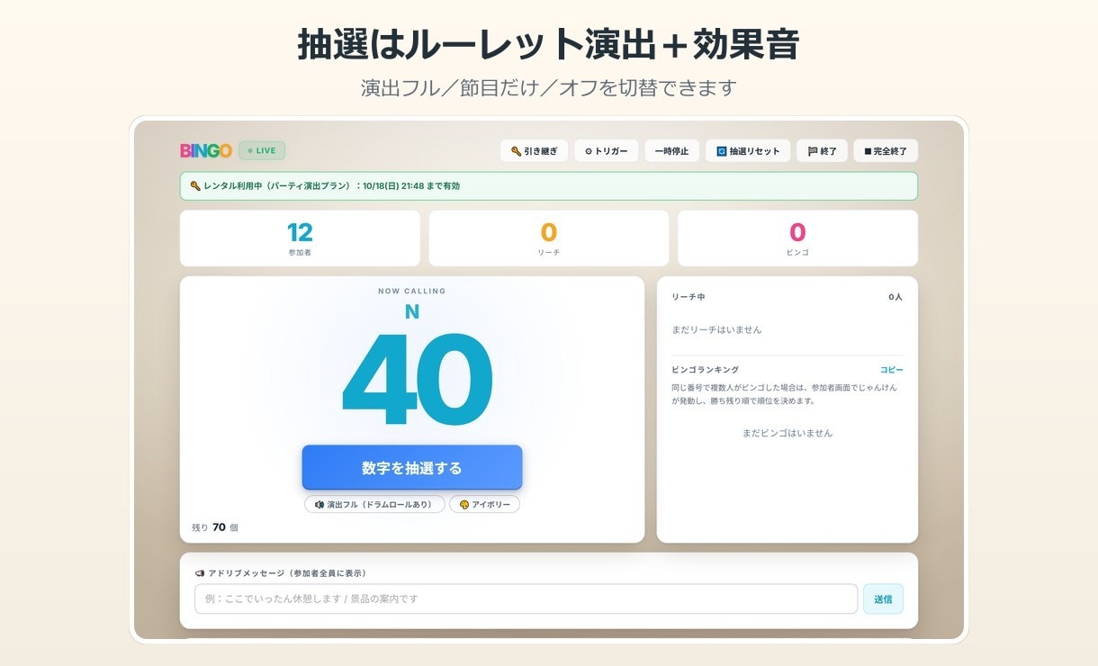Click the gear icon in トリガー button
Image resolution: width=1098 pixels, height=666 pixels.
[589, 151]
